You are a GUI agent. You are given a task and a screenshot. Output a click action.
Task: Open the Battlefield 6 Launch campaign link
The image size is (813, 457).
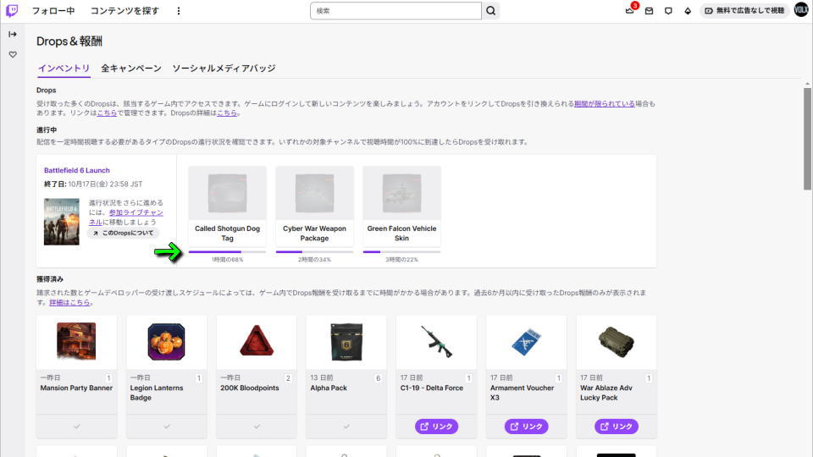coord(77,170)
